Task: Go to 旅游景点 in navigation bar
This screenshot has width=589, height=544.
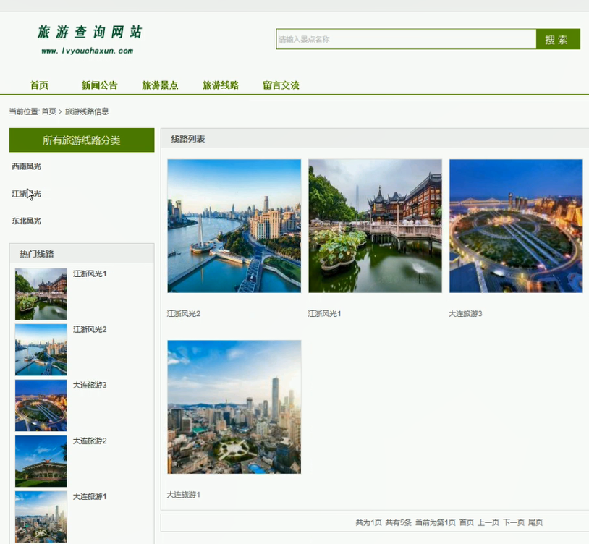Action: point(160,85)
